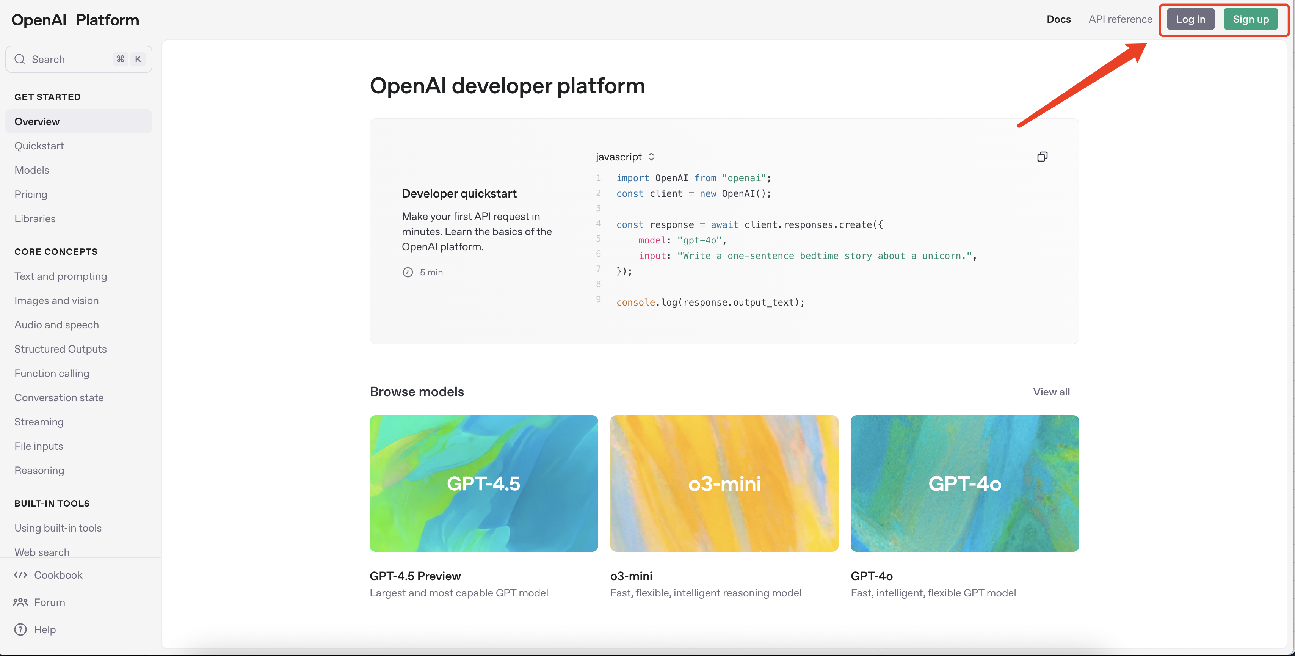
Task: Click the search magnifier icon
Action: (20, 59)
